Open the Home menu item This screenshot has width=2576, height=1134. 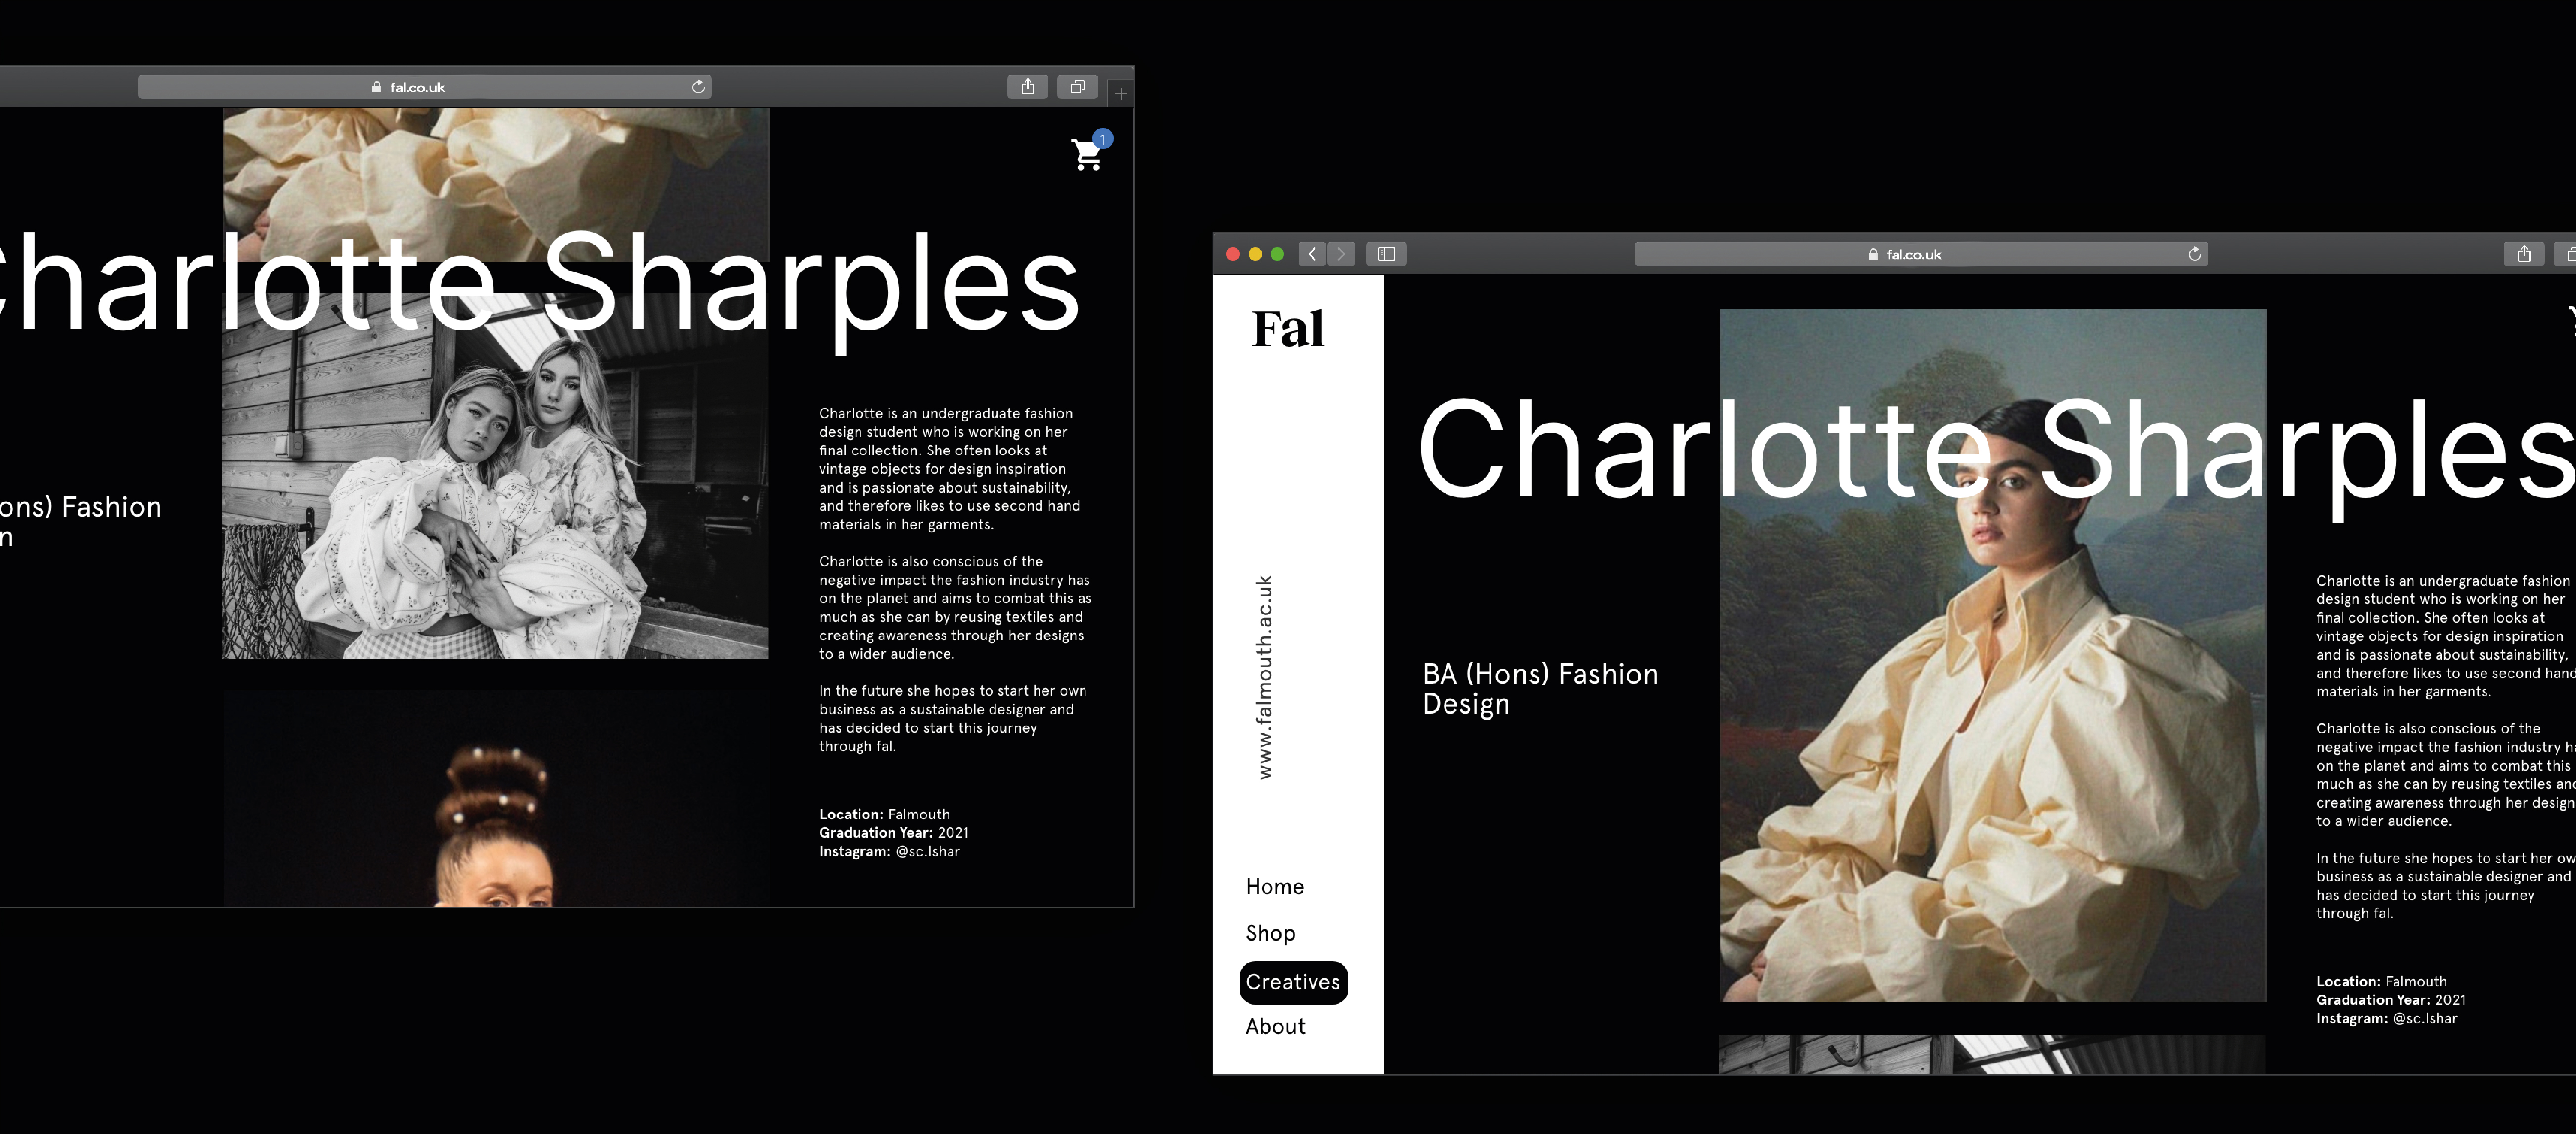pos(1274,887)
